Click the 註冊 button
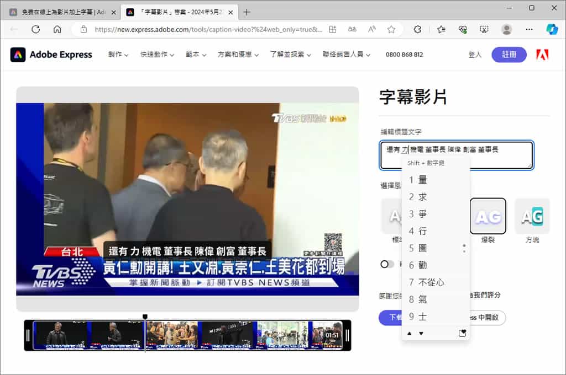The image size is (566, 375). 509,55
